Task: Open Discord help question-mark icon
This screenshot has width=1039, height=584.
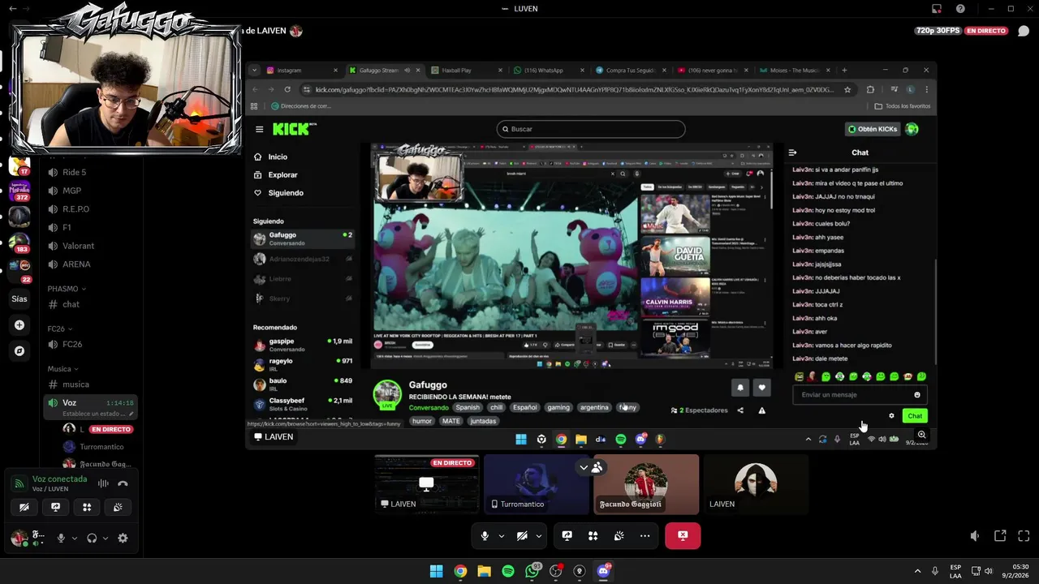Action: tap(960, 9)
